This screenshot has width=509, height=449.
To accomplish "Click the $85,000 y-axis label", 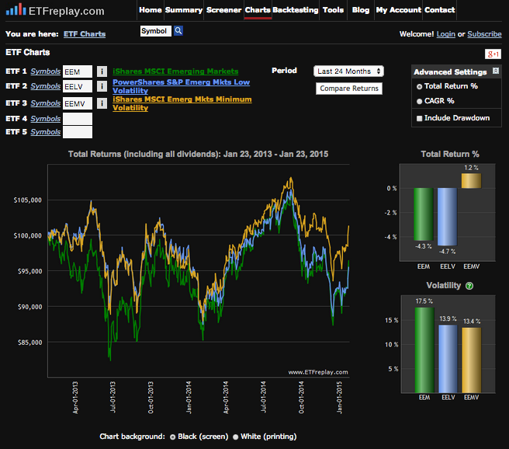I will (29, 343).
